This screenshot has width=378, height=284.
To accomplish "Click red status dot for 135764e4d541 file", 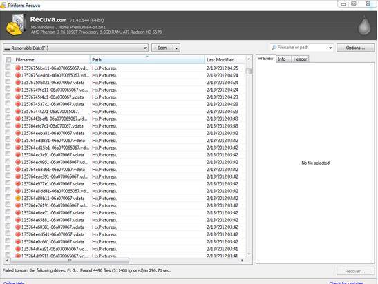I will pyautogui.click(x=18, y=234).
